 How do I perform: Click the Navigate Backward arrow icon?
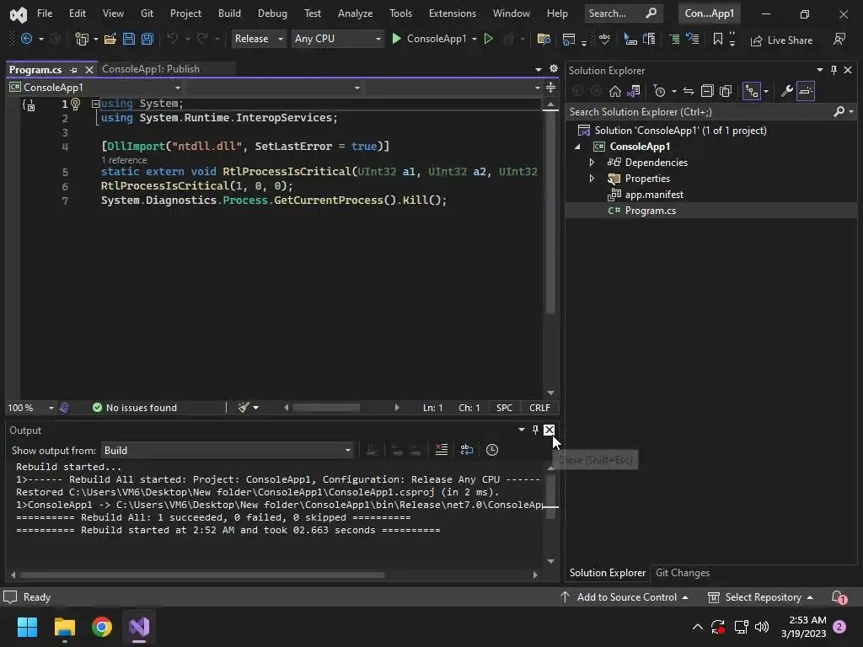pyautogui.click(x=26, y=39)
